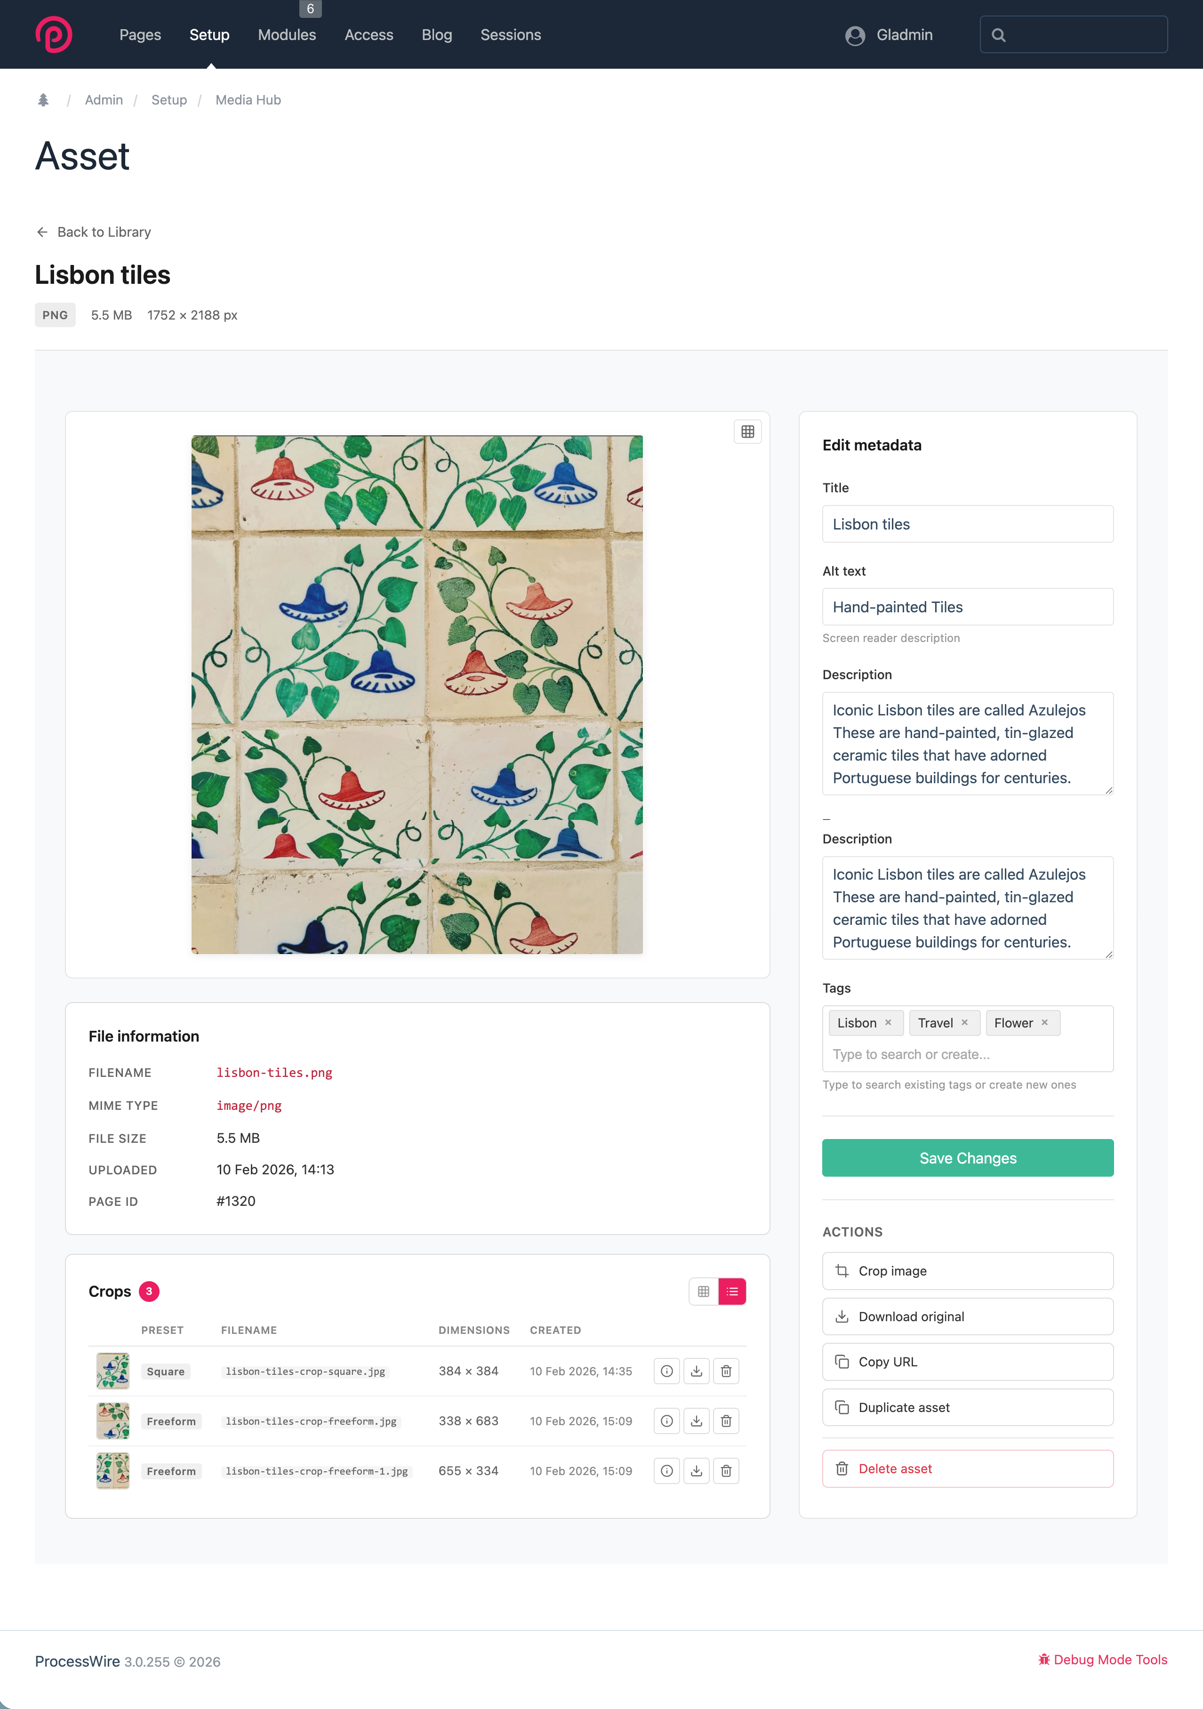Open the Access menu

pyautogui.click(x=369, y=35)
